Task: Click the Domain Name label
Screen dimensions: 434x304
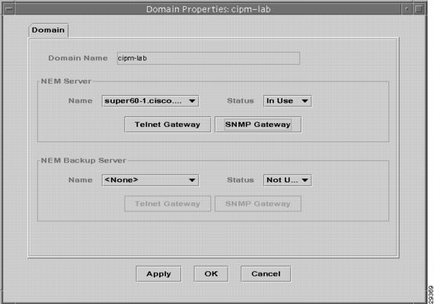Action: (x=78, y=58)
